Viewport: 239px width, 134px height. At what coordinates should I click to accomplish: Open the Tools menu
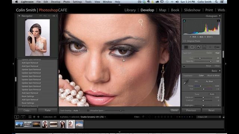(88, 2)
